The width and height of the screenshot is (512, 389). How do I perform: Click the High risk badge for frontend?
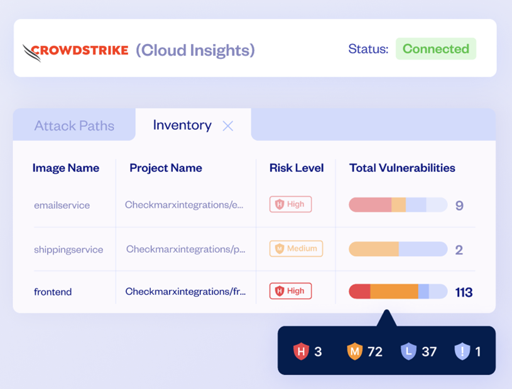290,290
